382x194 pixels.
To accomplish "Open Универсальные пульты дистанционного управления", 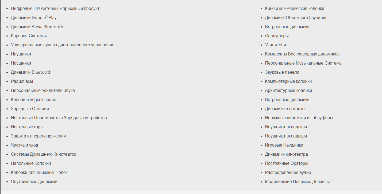I will click(x=63, y=45).
